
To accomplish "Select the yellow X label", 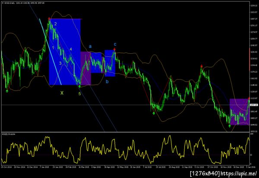I will 62,93.
